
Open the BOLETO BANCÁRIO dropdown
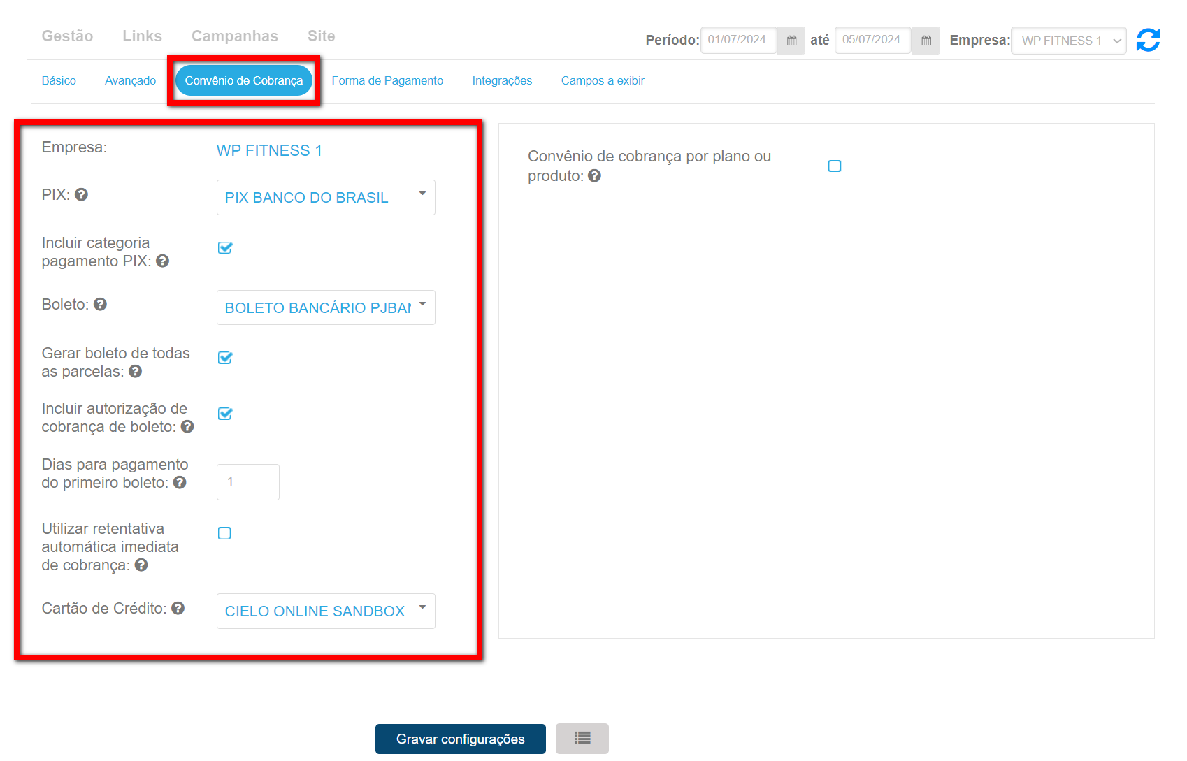(326, 307)
